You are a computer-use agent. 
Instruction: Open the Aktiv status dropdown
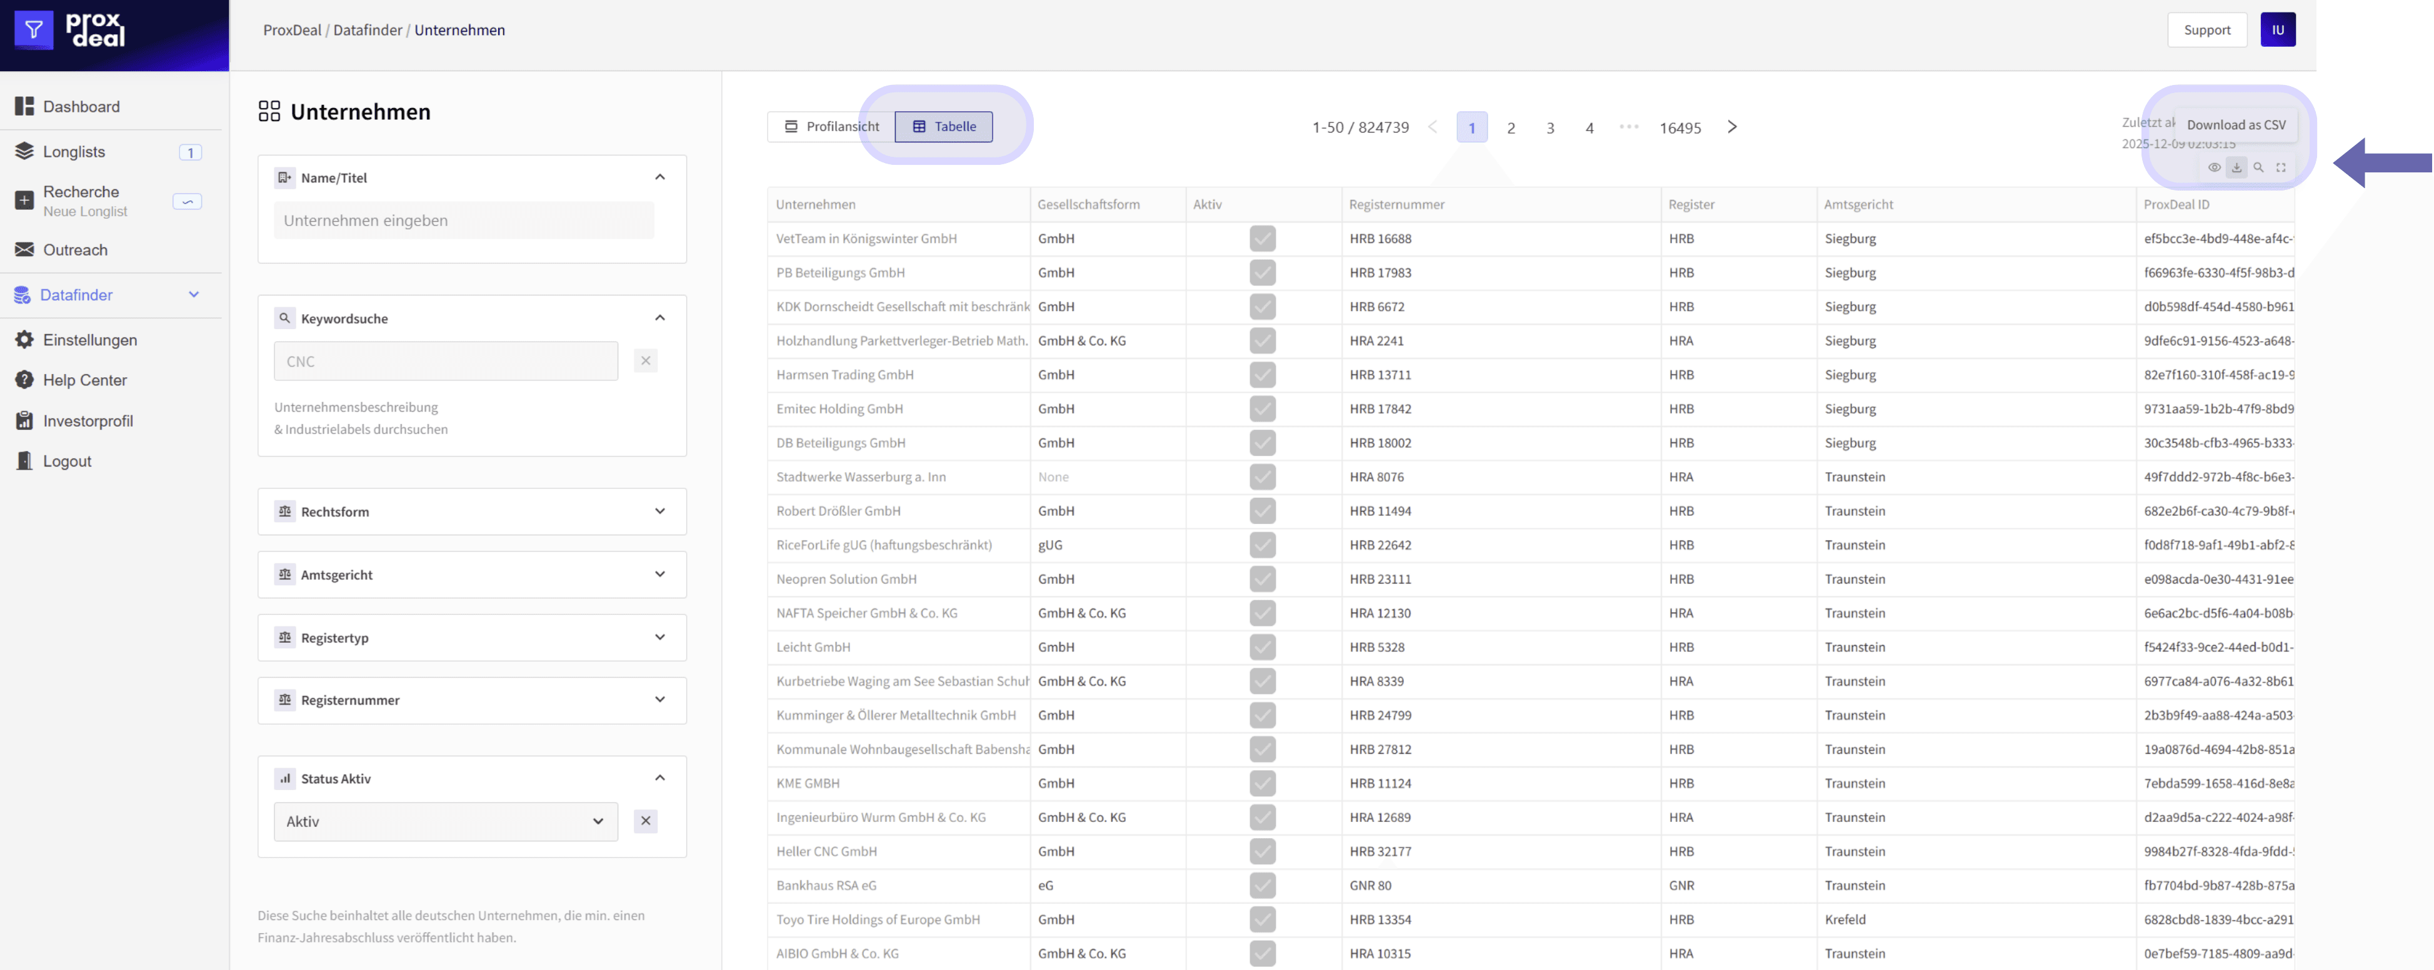click(x=445, y=822)
